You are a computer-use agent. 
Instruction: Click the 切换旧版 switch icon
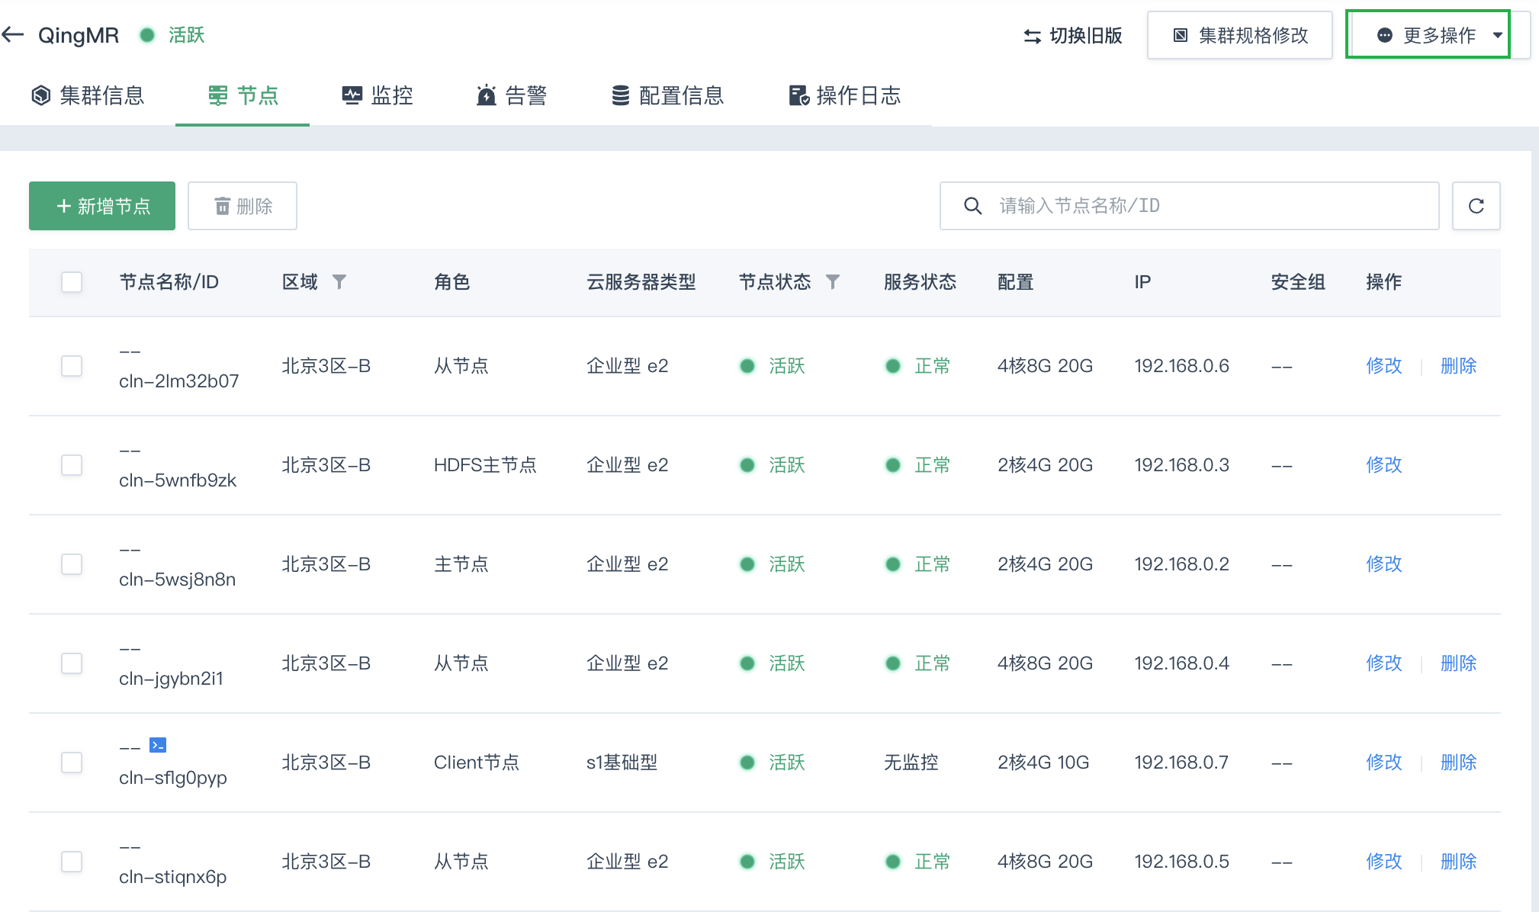pyautogui.click(x=1032, y=36)
